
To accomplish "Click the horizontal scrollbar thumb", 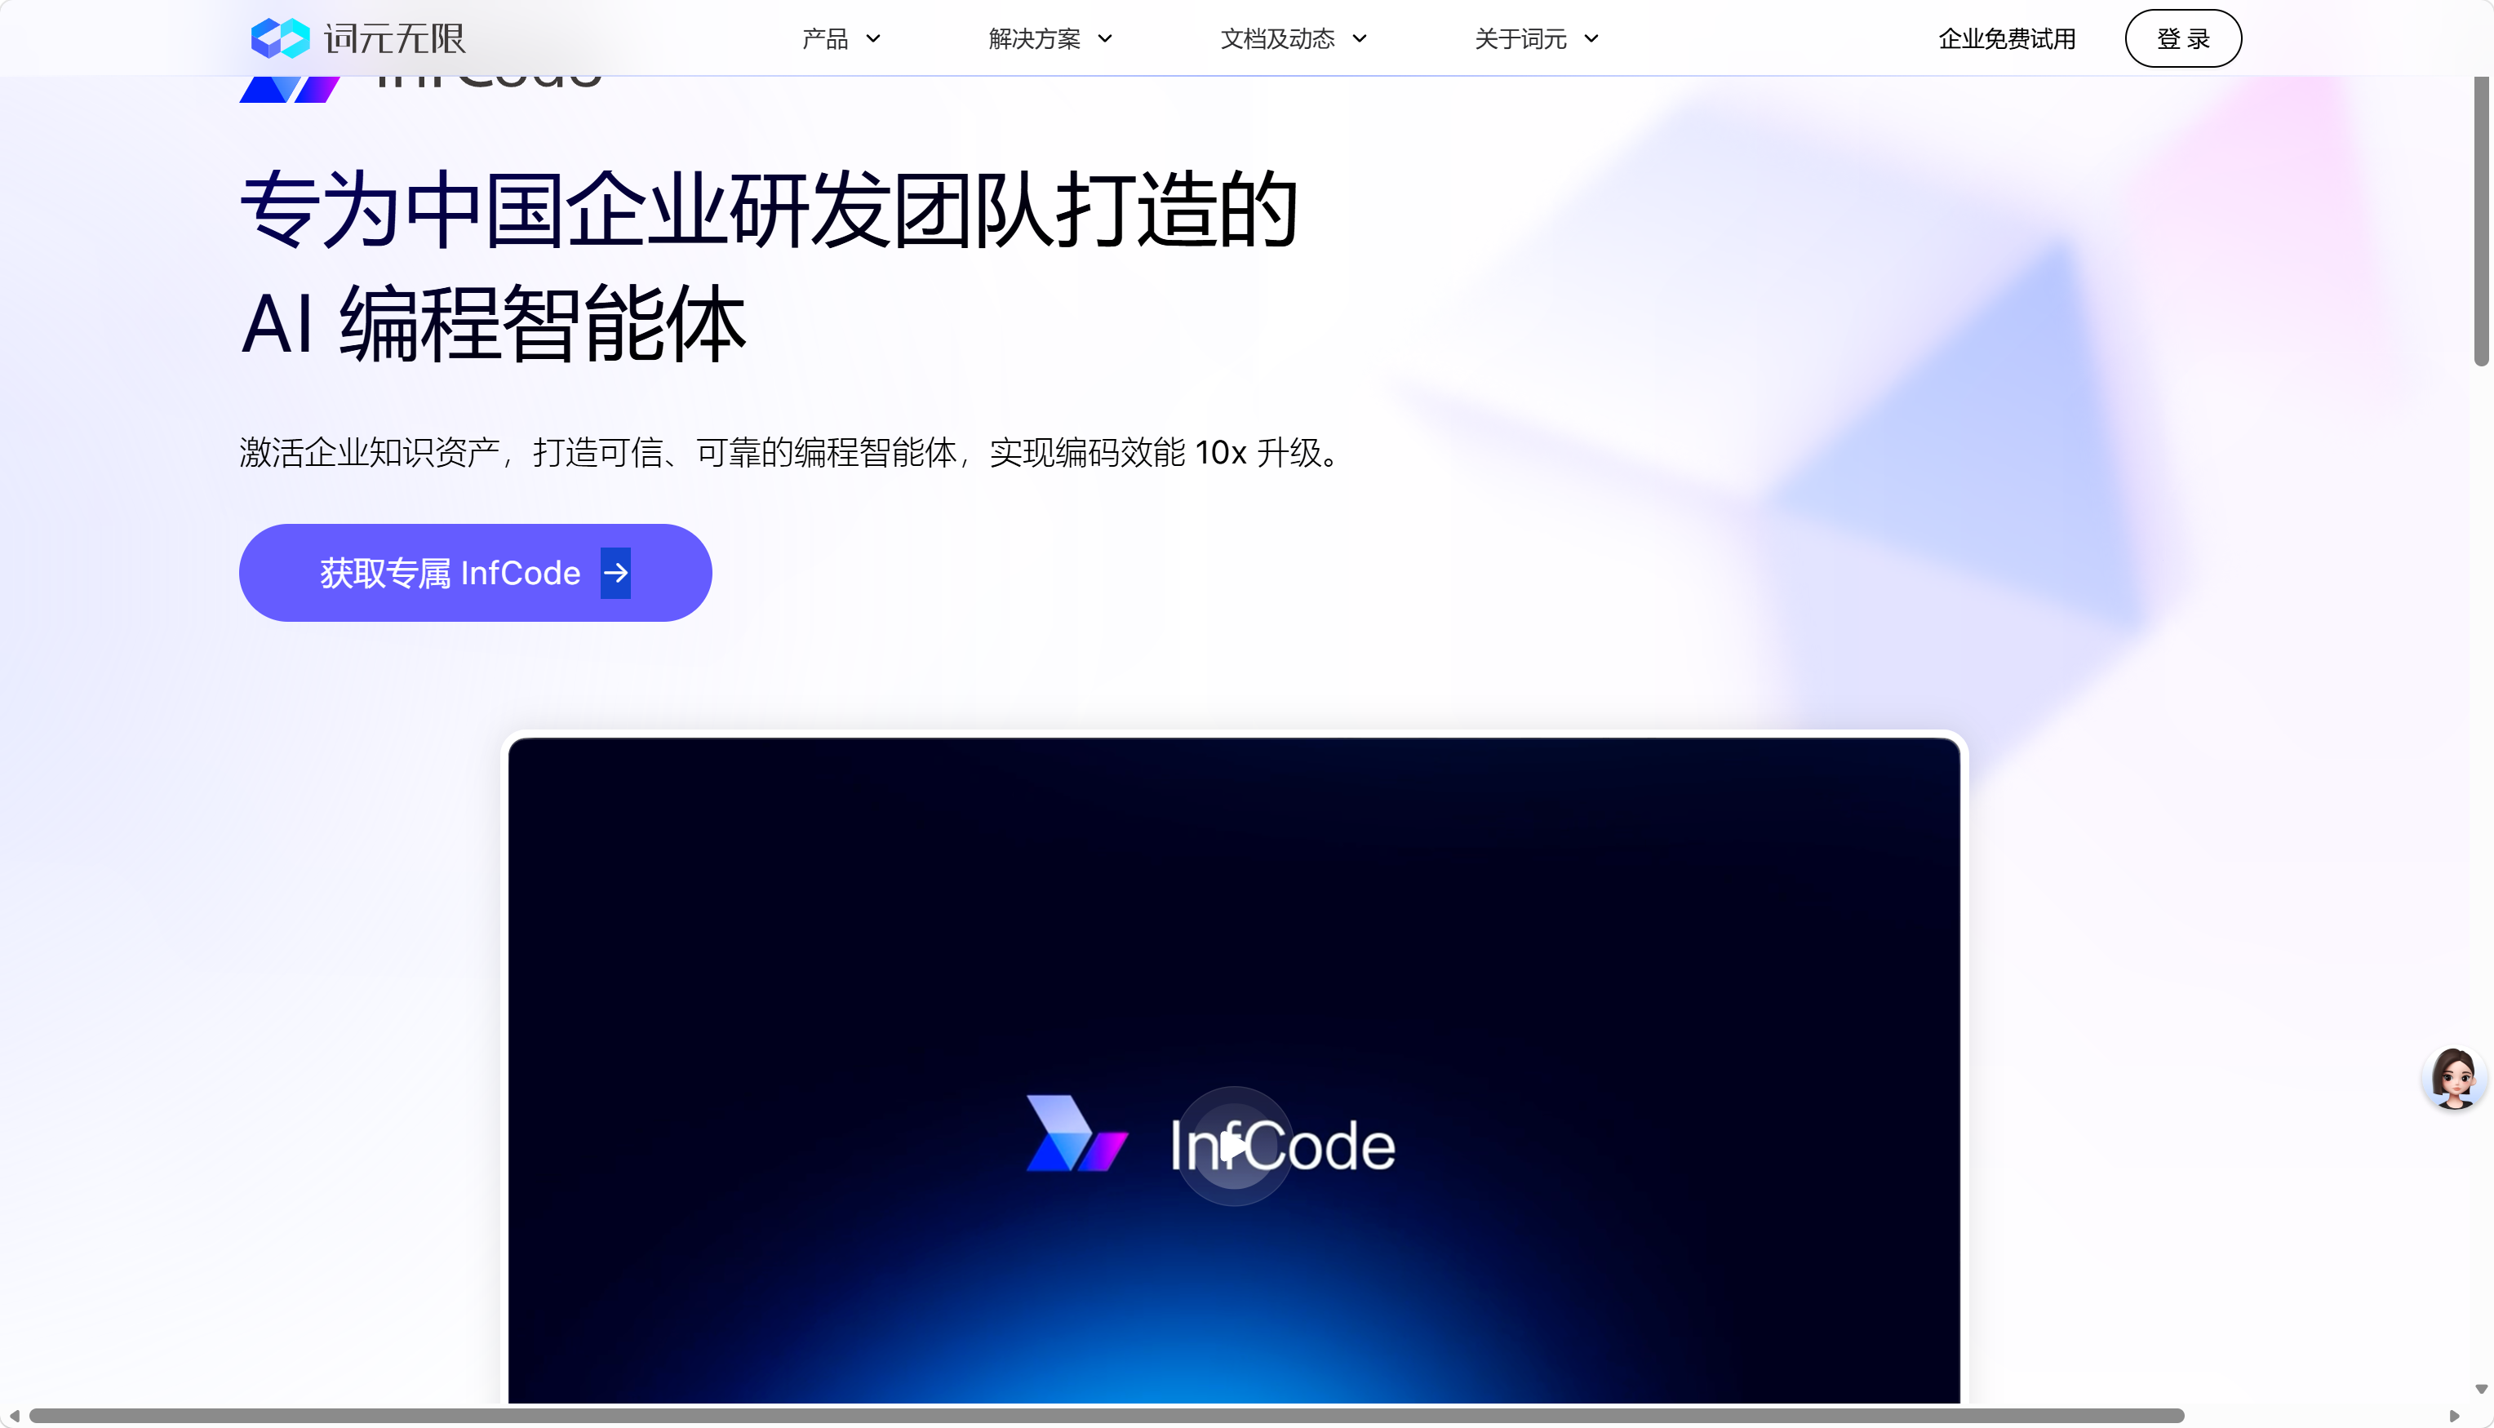I will (1107, 1417).
